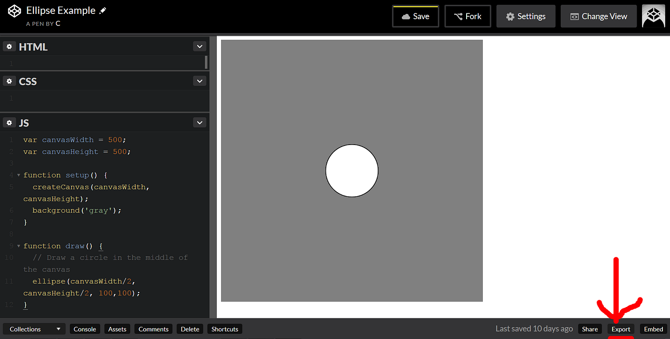
Task: Click the Export button
Action: tap(621, 329)
